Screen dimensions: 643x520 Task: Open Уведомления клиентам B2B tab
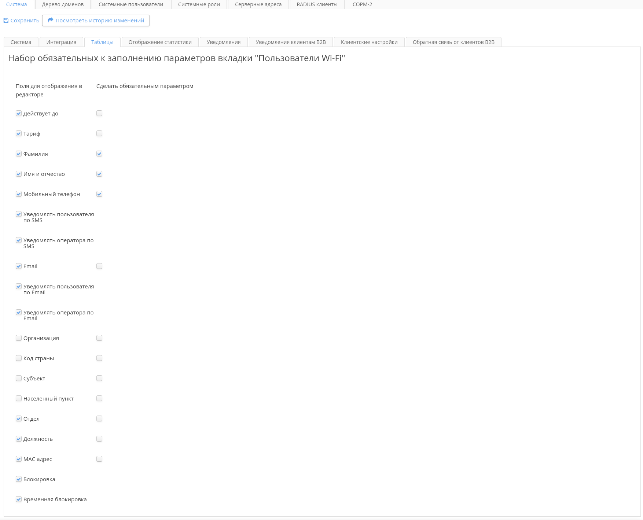tap(291, 42)
